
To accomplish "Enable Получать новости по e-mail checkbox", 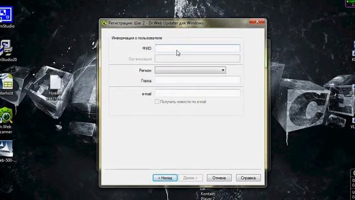I will (x=157, y=102).
